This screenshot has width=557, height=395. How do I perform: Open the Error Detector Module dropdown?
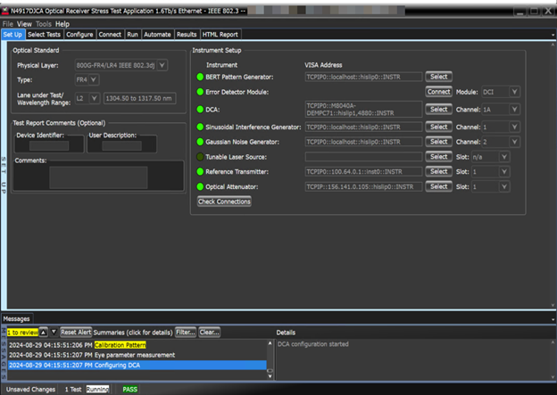pyautogui.click(x=514, y=92)
